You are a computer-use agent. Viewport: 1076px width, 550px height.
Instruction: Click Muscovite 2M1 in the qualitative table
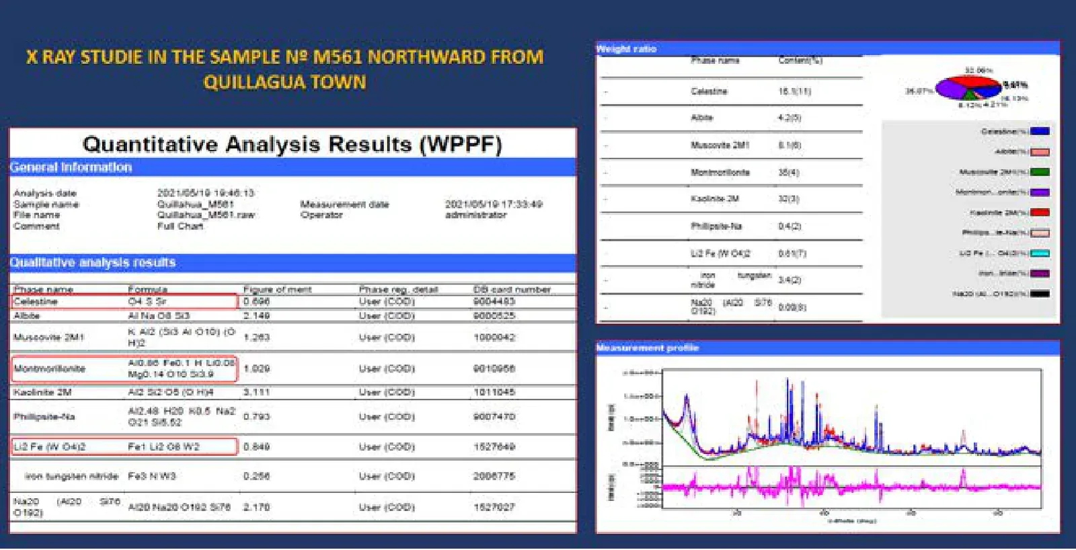48,337
